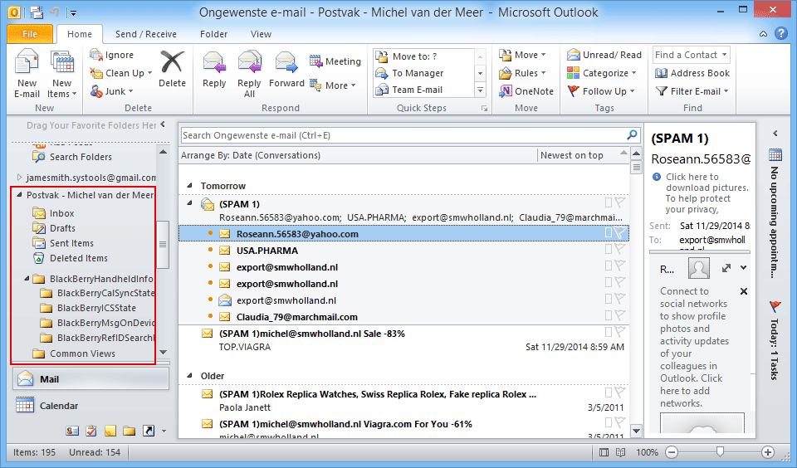Click the zoom out minus button
Image resolution: width=797 pixels, height=468 pixels.
click(x=672, y=452)
